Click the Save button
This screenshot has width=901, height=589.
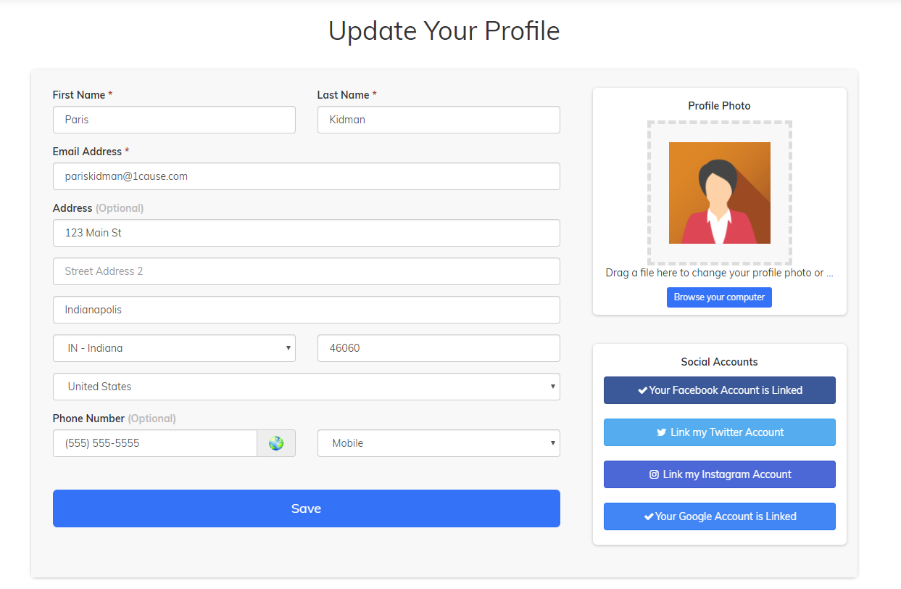click(x=307, y=508)
